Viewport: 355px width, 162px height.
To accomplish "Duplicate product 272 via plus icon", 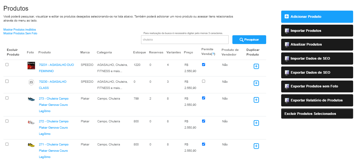I will tap(256, 123).
